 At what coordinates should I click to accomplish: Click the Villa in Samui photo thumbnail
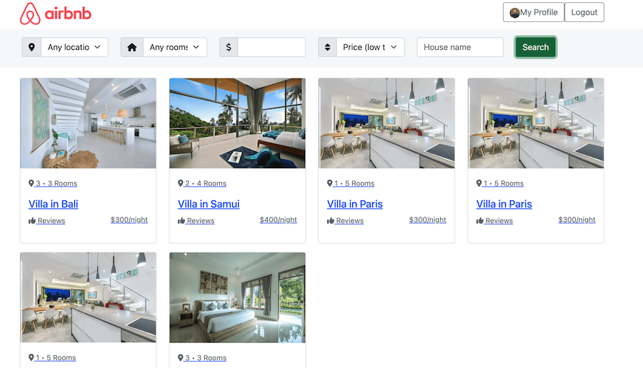pyautogui.click(x=237, y=123)
